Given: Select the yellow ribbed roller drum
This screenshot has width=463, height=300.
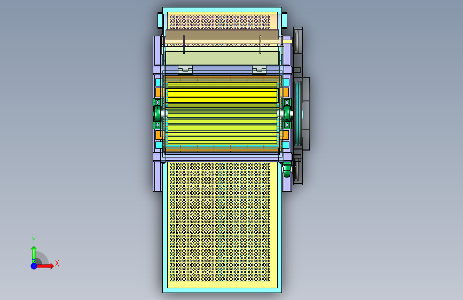Looking at the screenshot, I should [x=222, y=114].
